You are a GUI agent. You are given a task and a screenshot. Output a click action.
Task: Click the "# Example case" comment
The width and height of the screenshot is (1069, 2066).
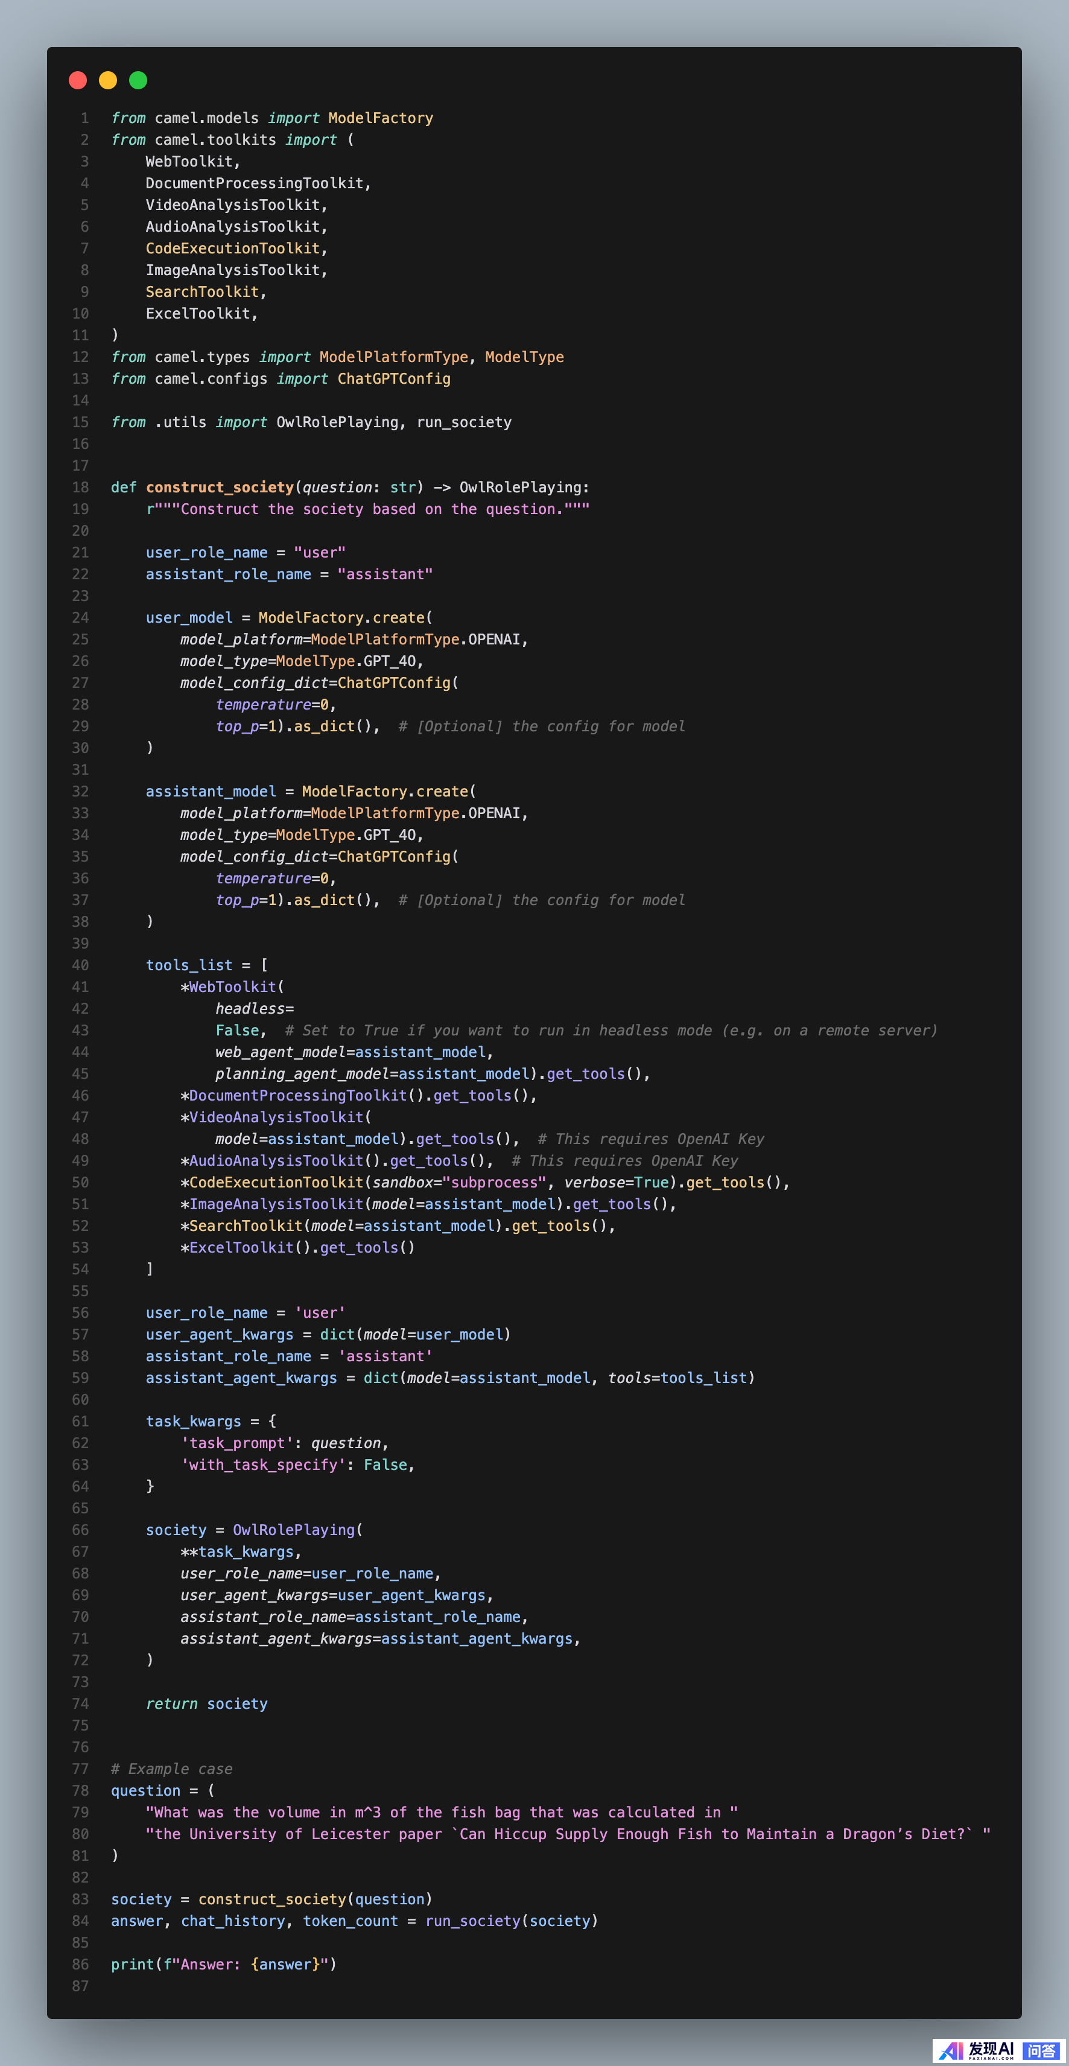tap(171, 1769)
